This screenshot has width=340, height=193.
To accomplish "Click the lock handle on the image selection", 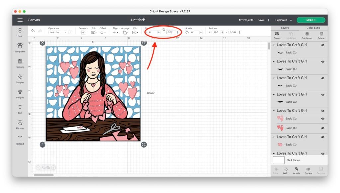I will click(x=42, y=145).
